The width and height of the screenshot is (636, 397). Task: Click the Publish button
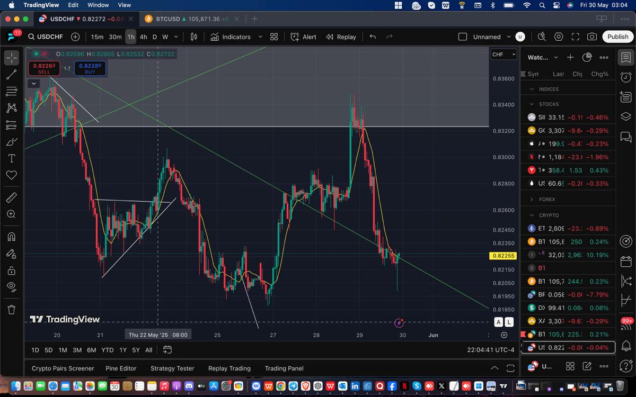617,37
